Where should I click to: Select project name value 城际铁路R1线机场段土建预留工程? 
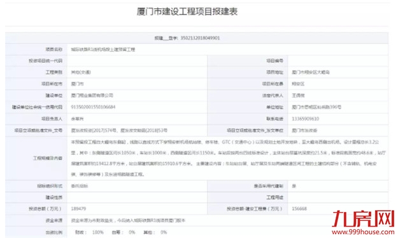coord(103,50)
